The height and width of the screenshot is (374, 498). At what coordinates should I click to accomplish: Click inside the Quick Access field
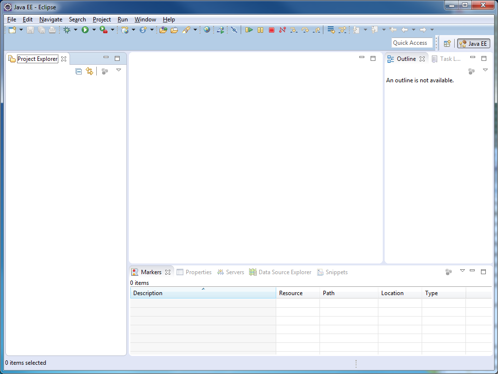click(411, 42)
